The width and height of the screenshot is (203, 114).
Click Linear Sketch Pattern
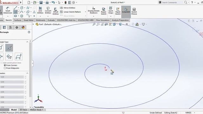[x=70, y=12]
